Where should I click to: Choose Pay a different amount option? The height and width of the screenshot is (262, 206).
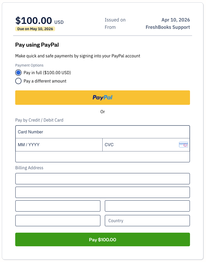18,81
